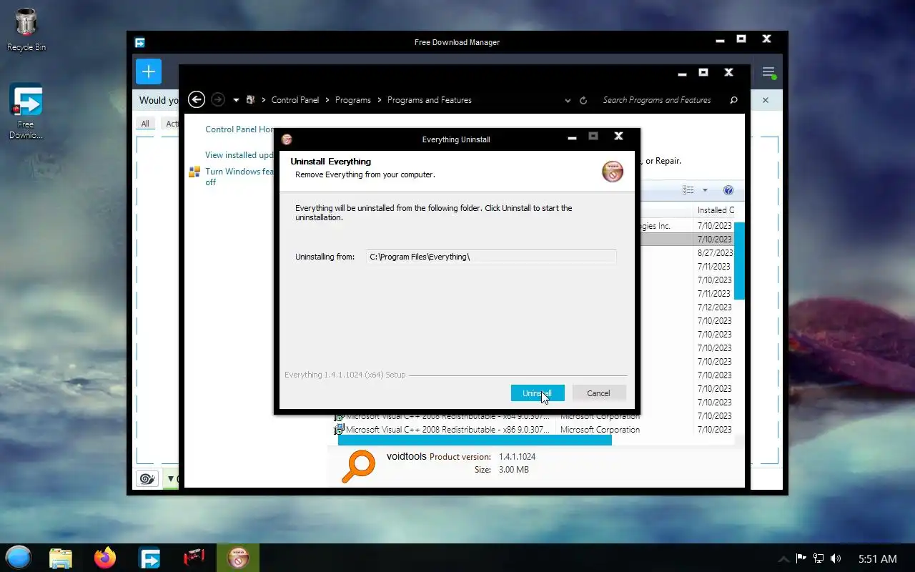Select the All filter tab in Free Download Manager
This screenshot has height=572, width=915.
click(145, 124)
